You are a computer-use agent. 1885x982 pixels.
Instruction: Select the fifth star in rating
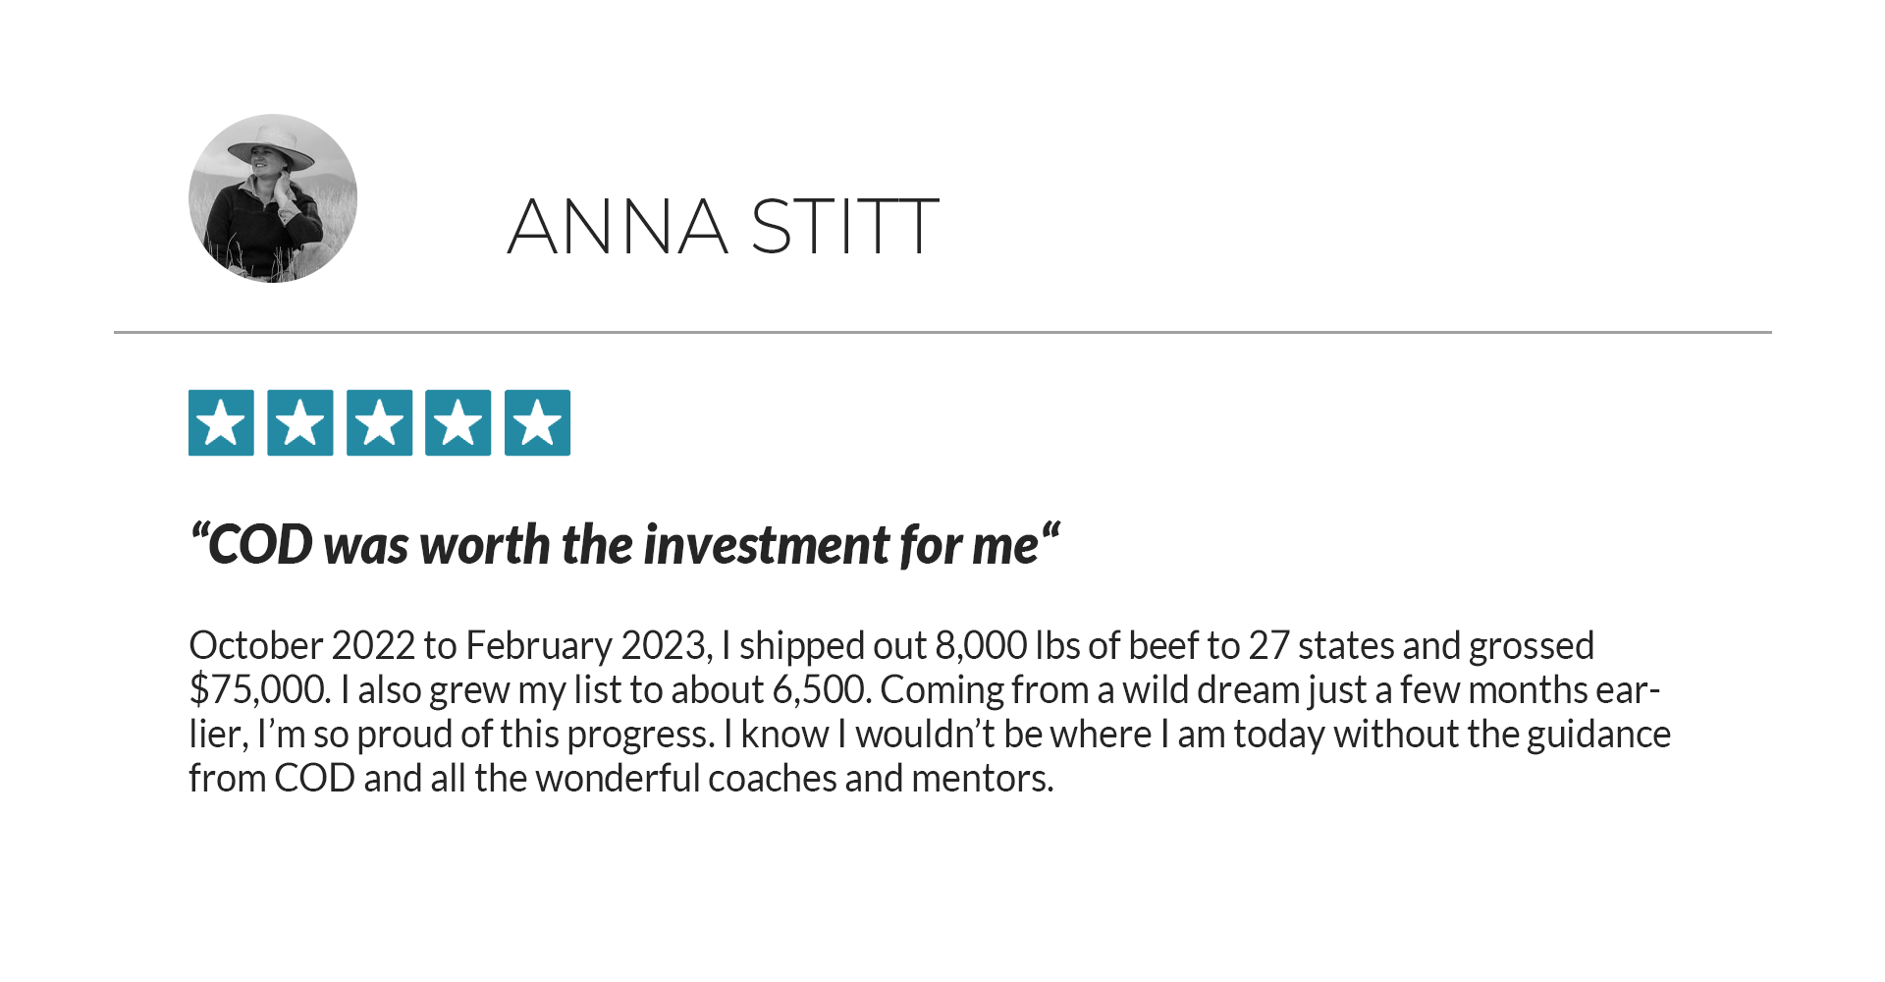[x=537, y=423]
